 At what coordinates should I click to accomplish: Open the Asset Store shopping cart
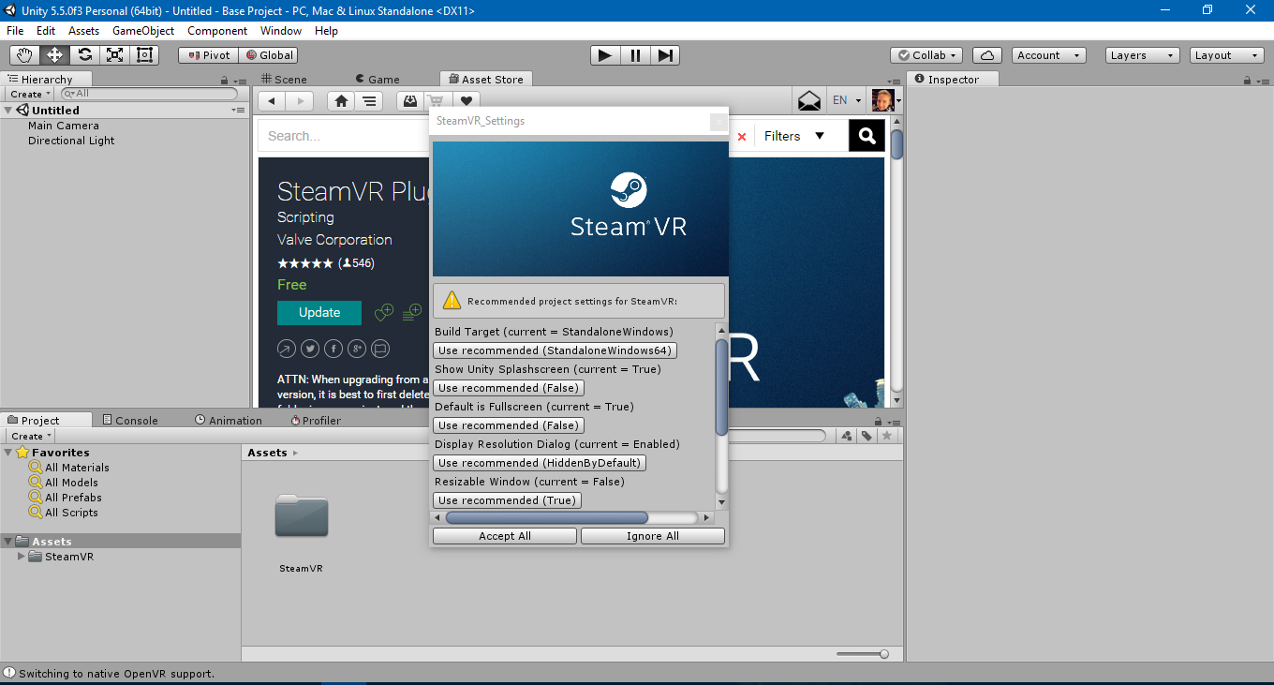[x=436, y=100]
